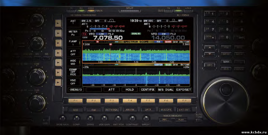Push keypad key 4 (10 MHz)
The width and height of the screenshot is (268, 135).
[x=210, y=22]
